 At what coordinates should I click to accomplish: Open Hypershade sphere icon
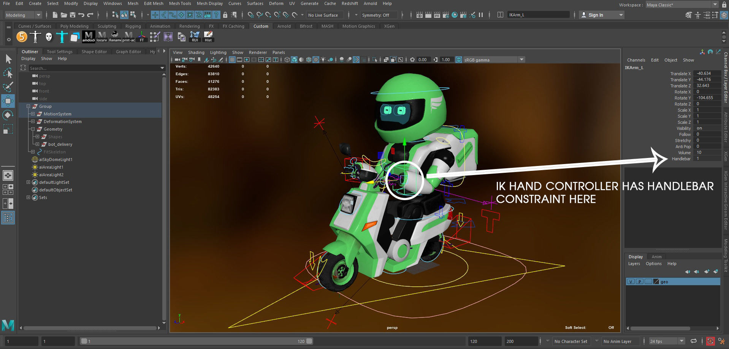(455, 15)
